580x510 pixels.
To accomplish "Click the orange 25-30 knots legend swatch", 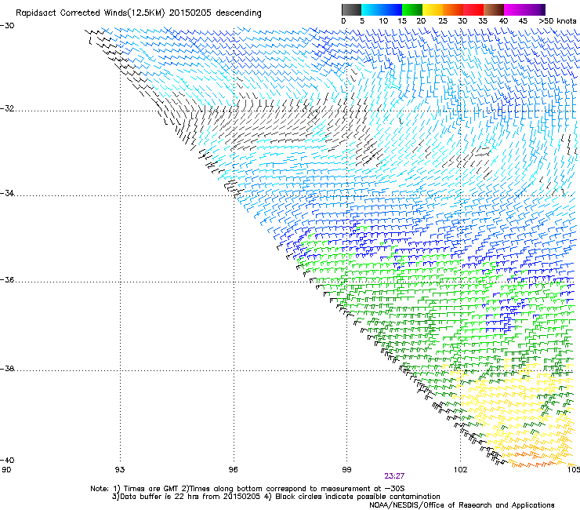I will pyautogui.click(x=453, y=9).
